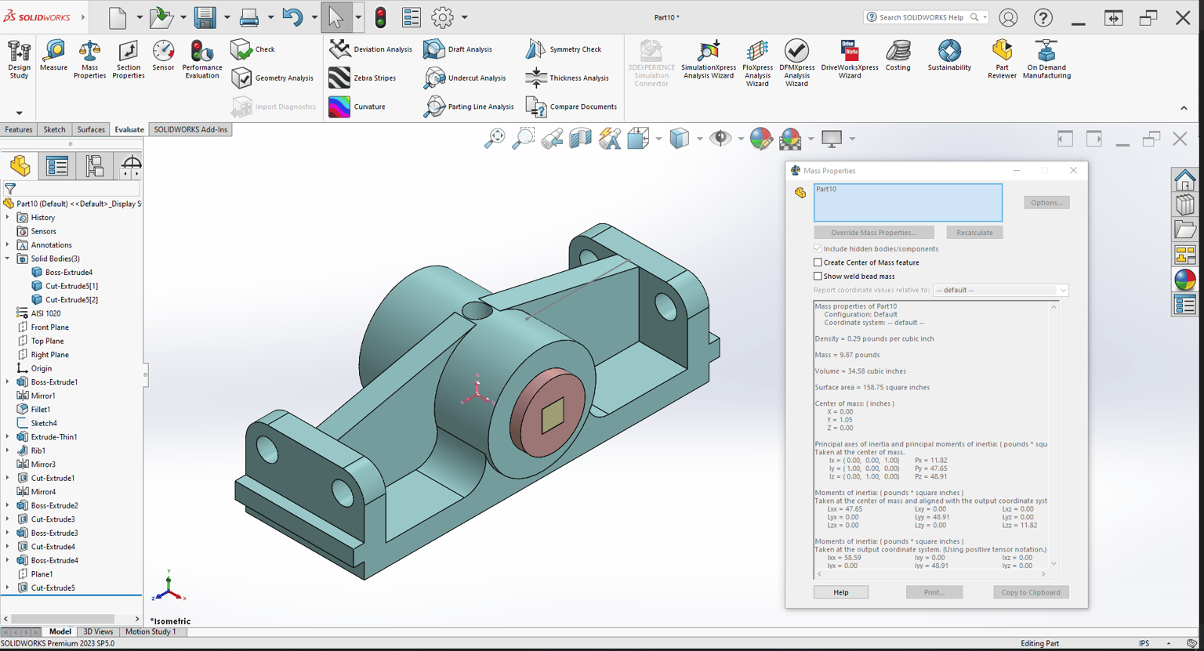Open the 3D Views tab
The height and width of the screenshot is (651, 1204).
pyautogui.click(x=98, y=631)
